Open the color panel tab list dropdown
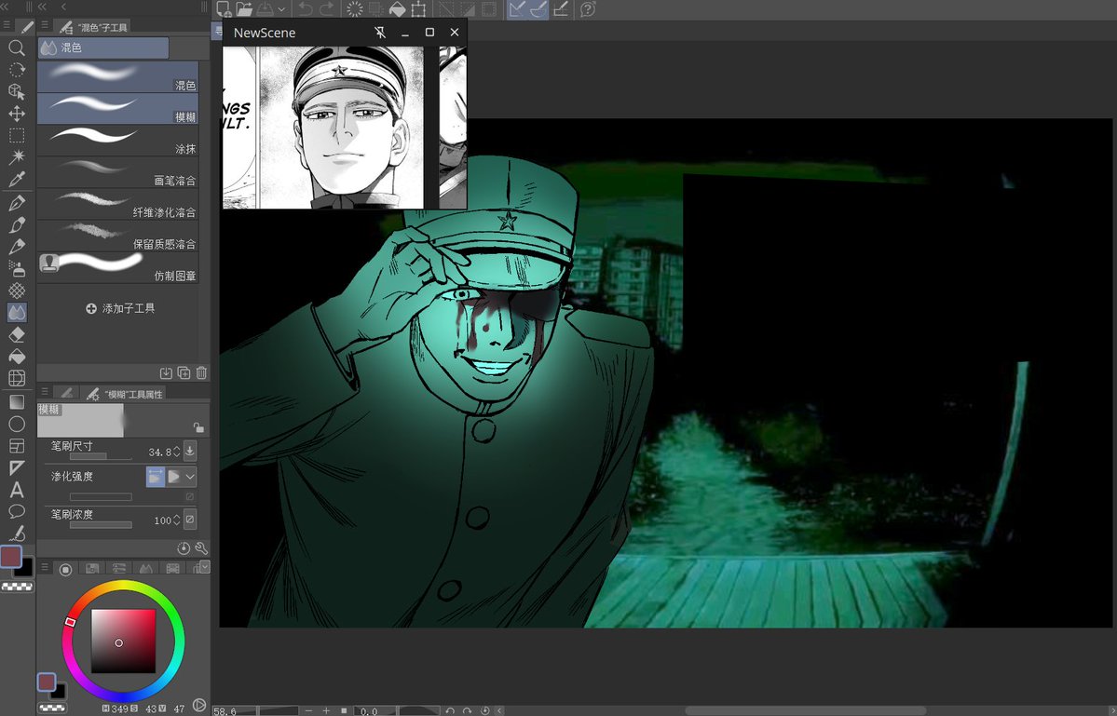 click(x=205, y=566)
